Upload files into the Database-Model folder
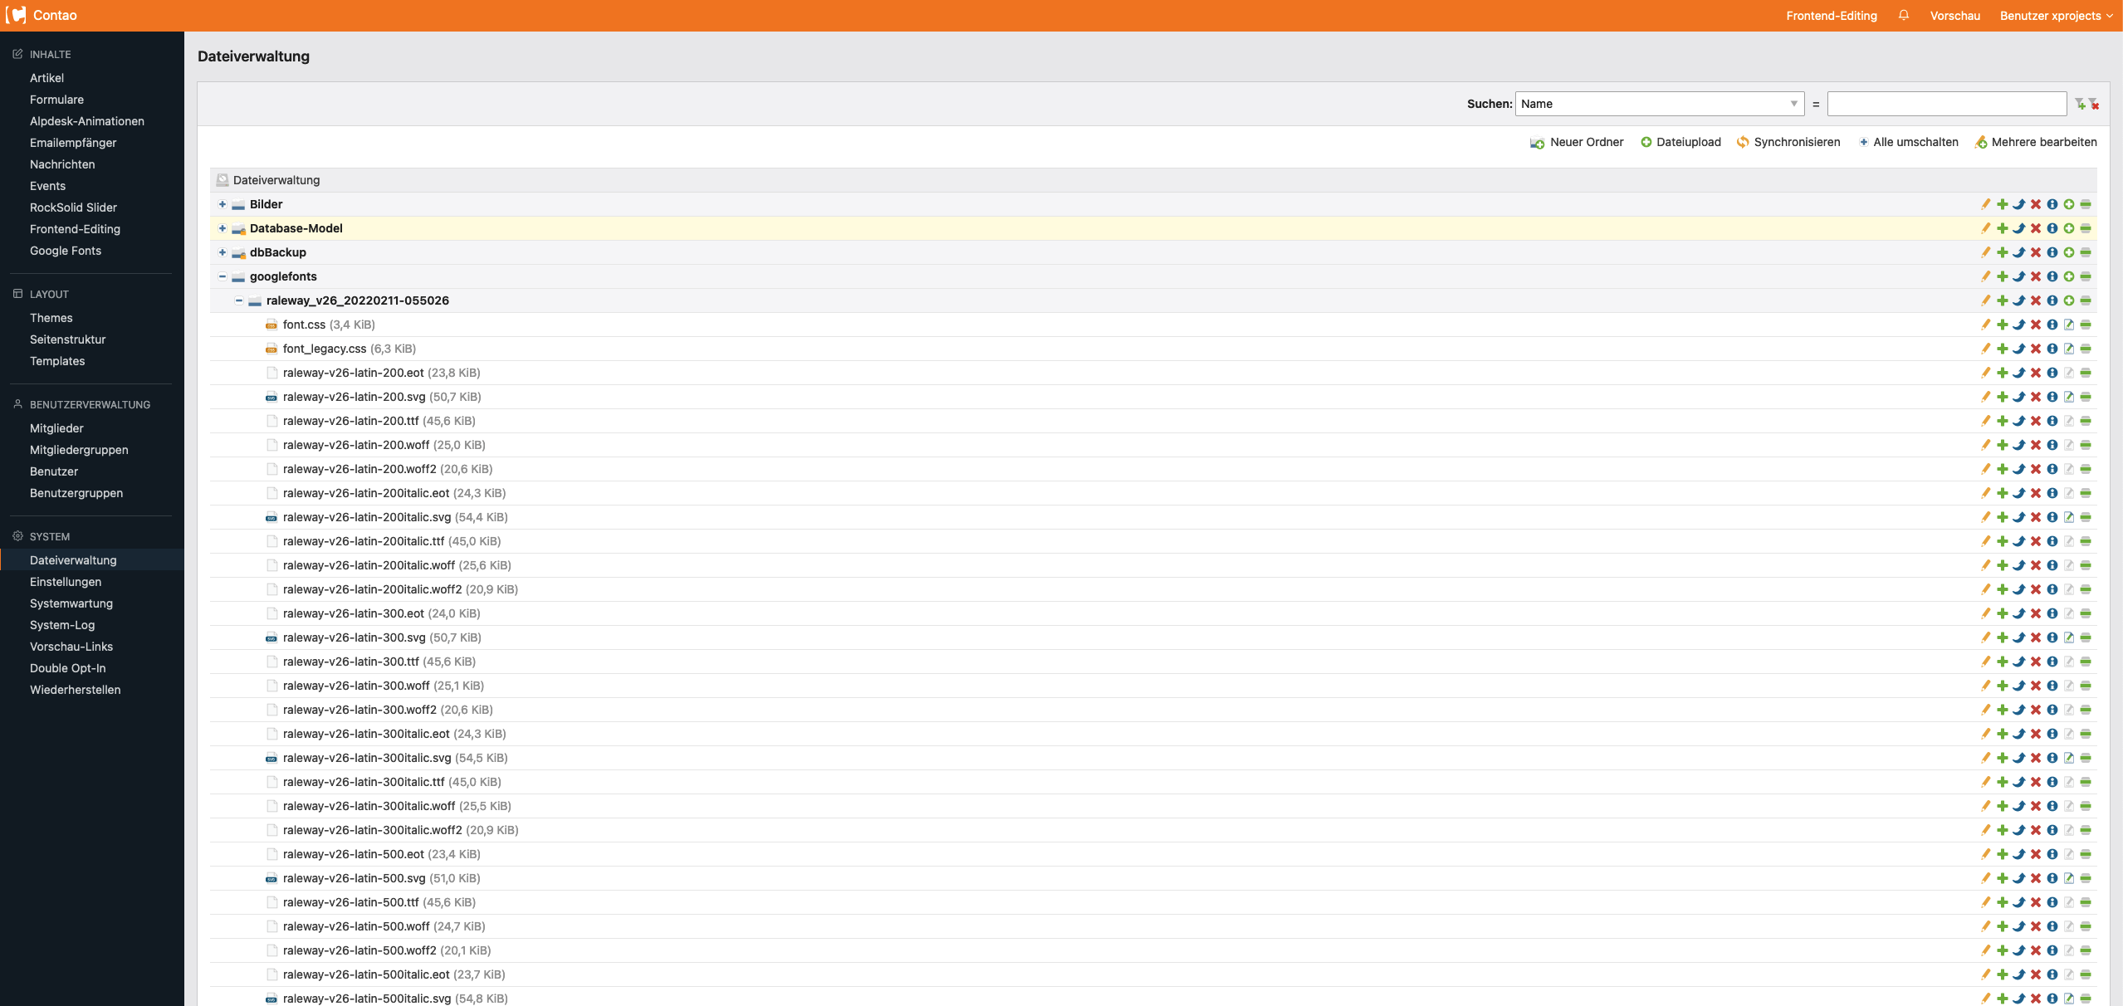The height and width of the screenshot is (1006, 2123). 2068,228
